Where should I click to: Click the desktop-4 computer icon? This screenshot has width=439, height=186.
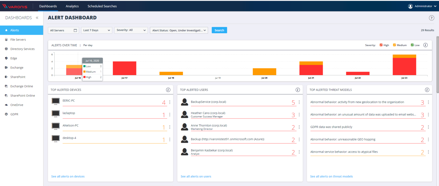pyautogui.click(x=56, y=139)
